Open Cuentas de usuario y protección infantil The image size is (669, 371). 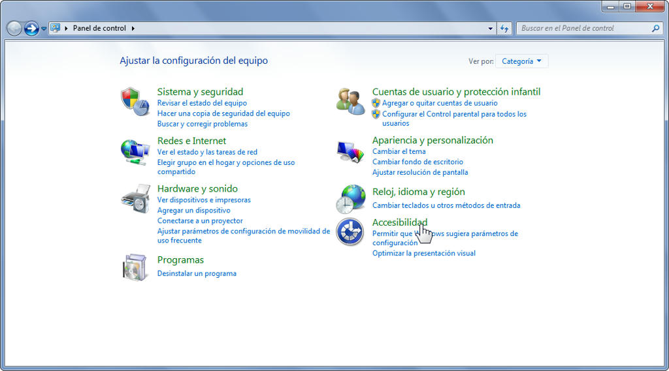click(456, 91)
